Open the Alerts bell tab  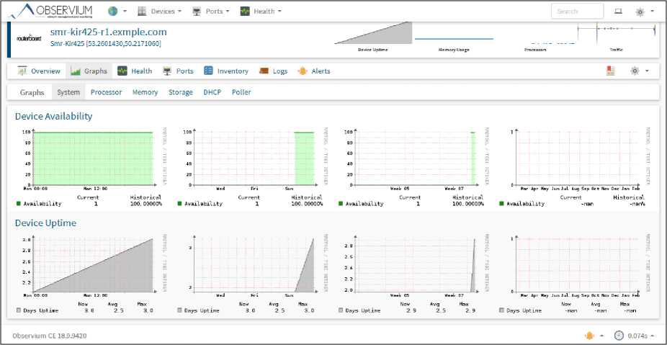[302, 71]
